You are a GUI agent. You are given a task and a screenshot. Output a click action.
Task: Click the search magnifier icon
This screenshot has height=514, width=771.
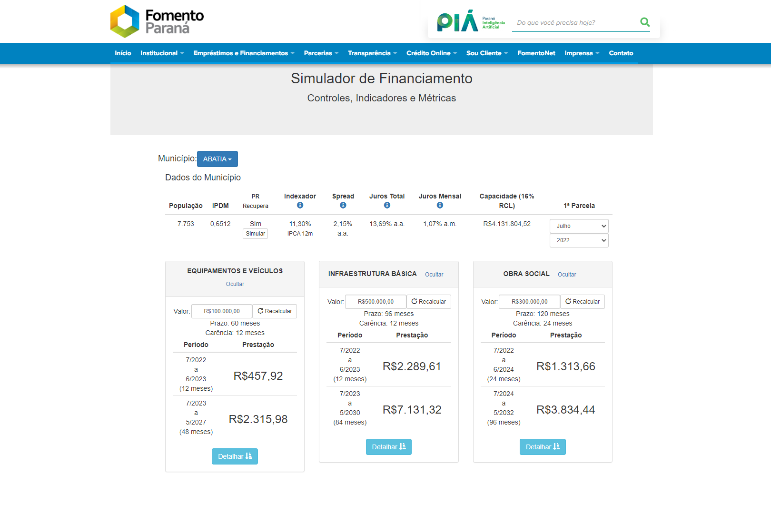[645, 22]
